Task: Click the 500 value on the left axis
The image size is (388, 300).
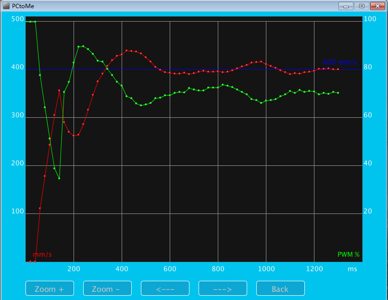Action: [x=18, y=19]
